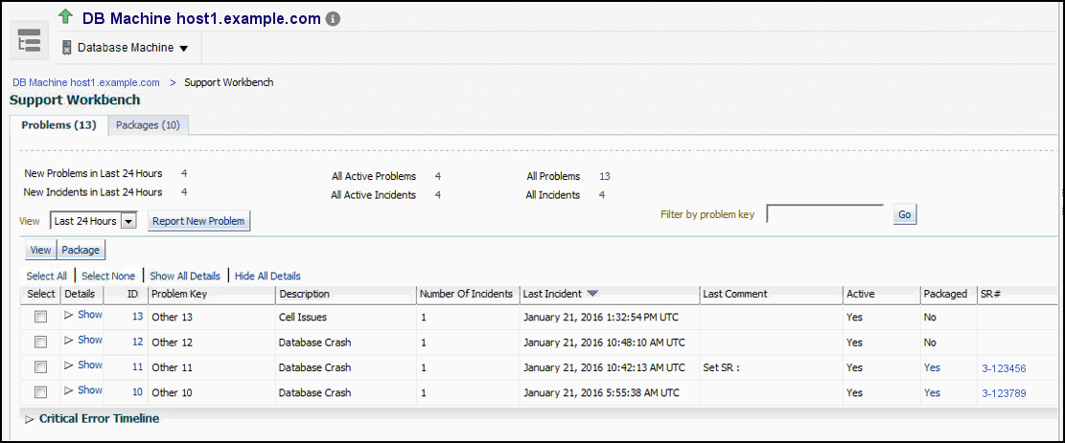Select the Problems (13) tab
1065x443 pixels.
pyautogui.click(x=58, y=125)
